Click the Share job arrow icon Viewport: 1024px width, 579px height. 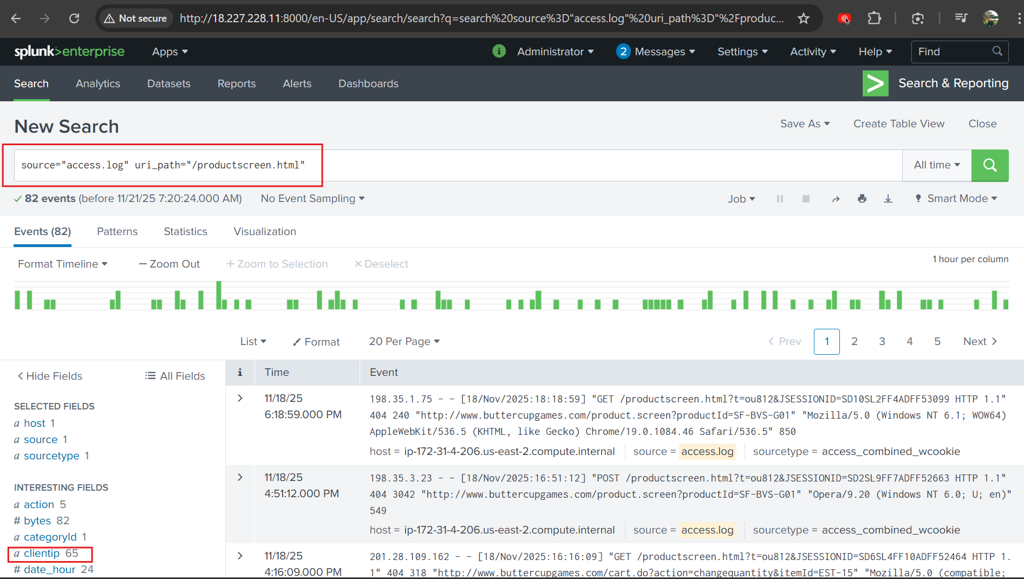(836, 199)
